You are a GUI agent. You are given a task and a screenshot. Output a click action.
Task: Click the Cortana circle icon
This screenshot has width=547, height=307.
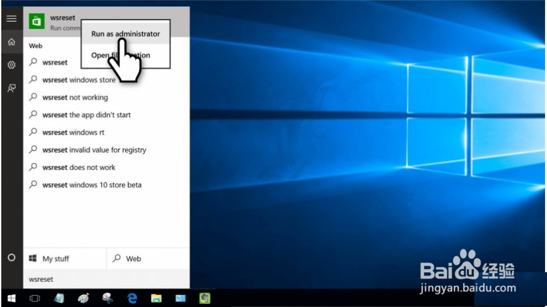(x=11, y=258)
